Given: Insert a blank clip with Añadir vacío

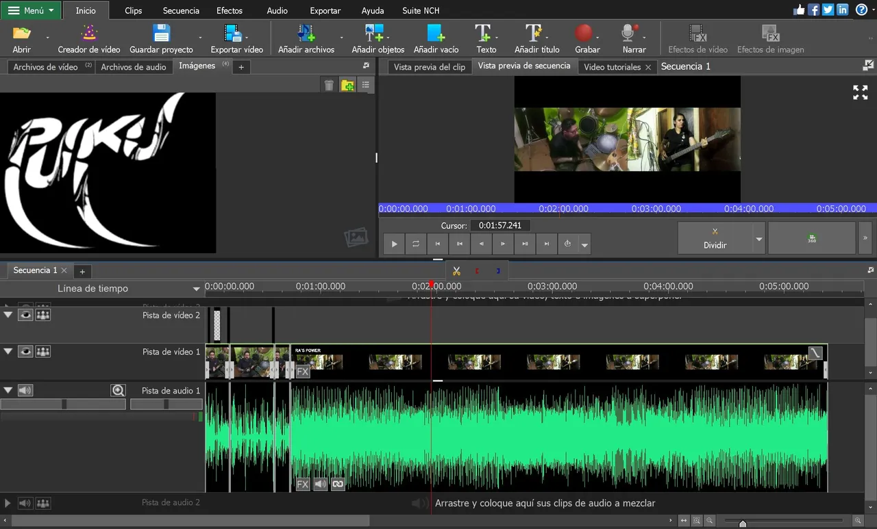Looking at the screenshot, I should click(x=436, y=39).
